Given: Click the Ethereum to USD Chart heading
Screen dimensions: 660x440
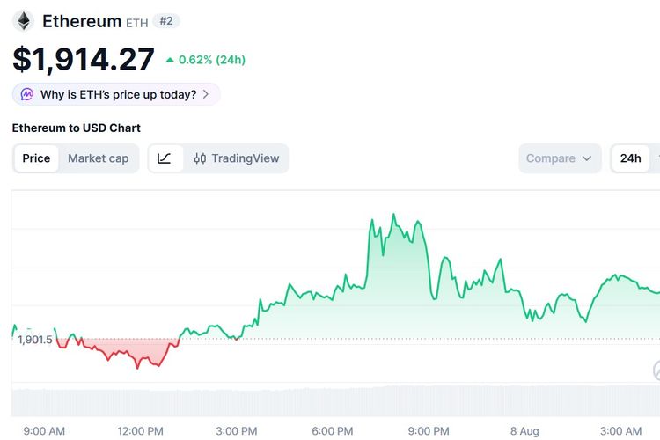Looking at the screenshot, I should (77, 128).
